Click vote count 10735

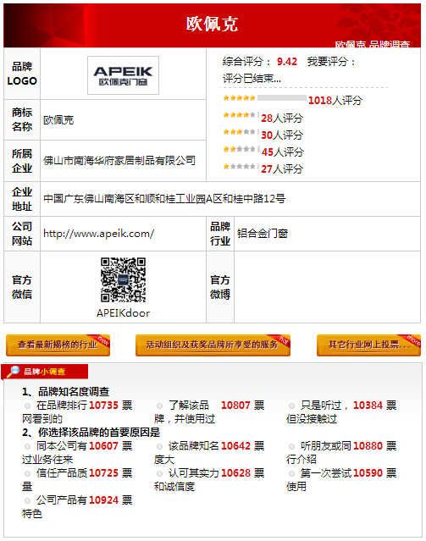104,406
